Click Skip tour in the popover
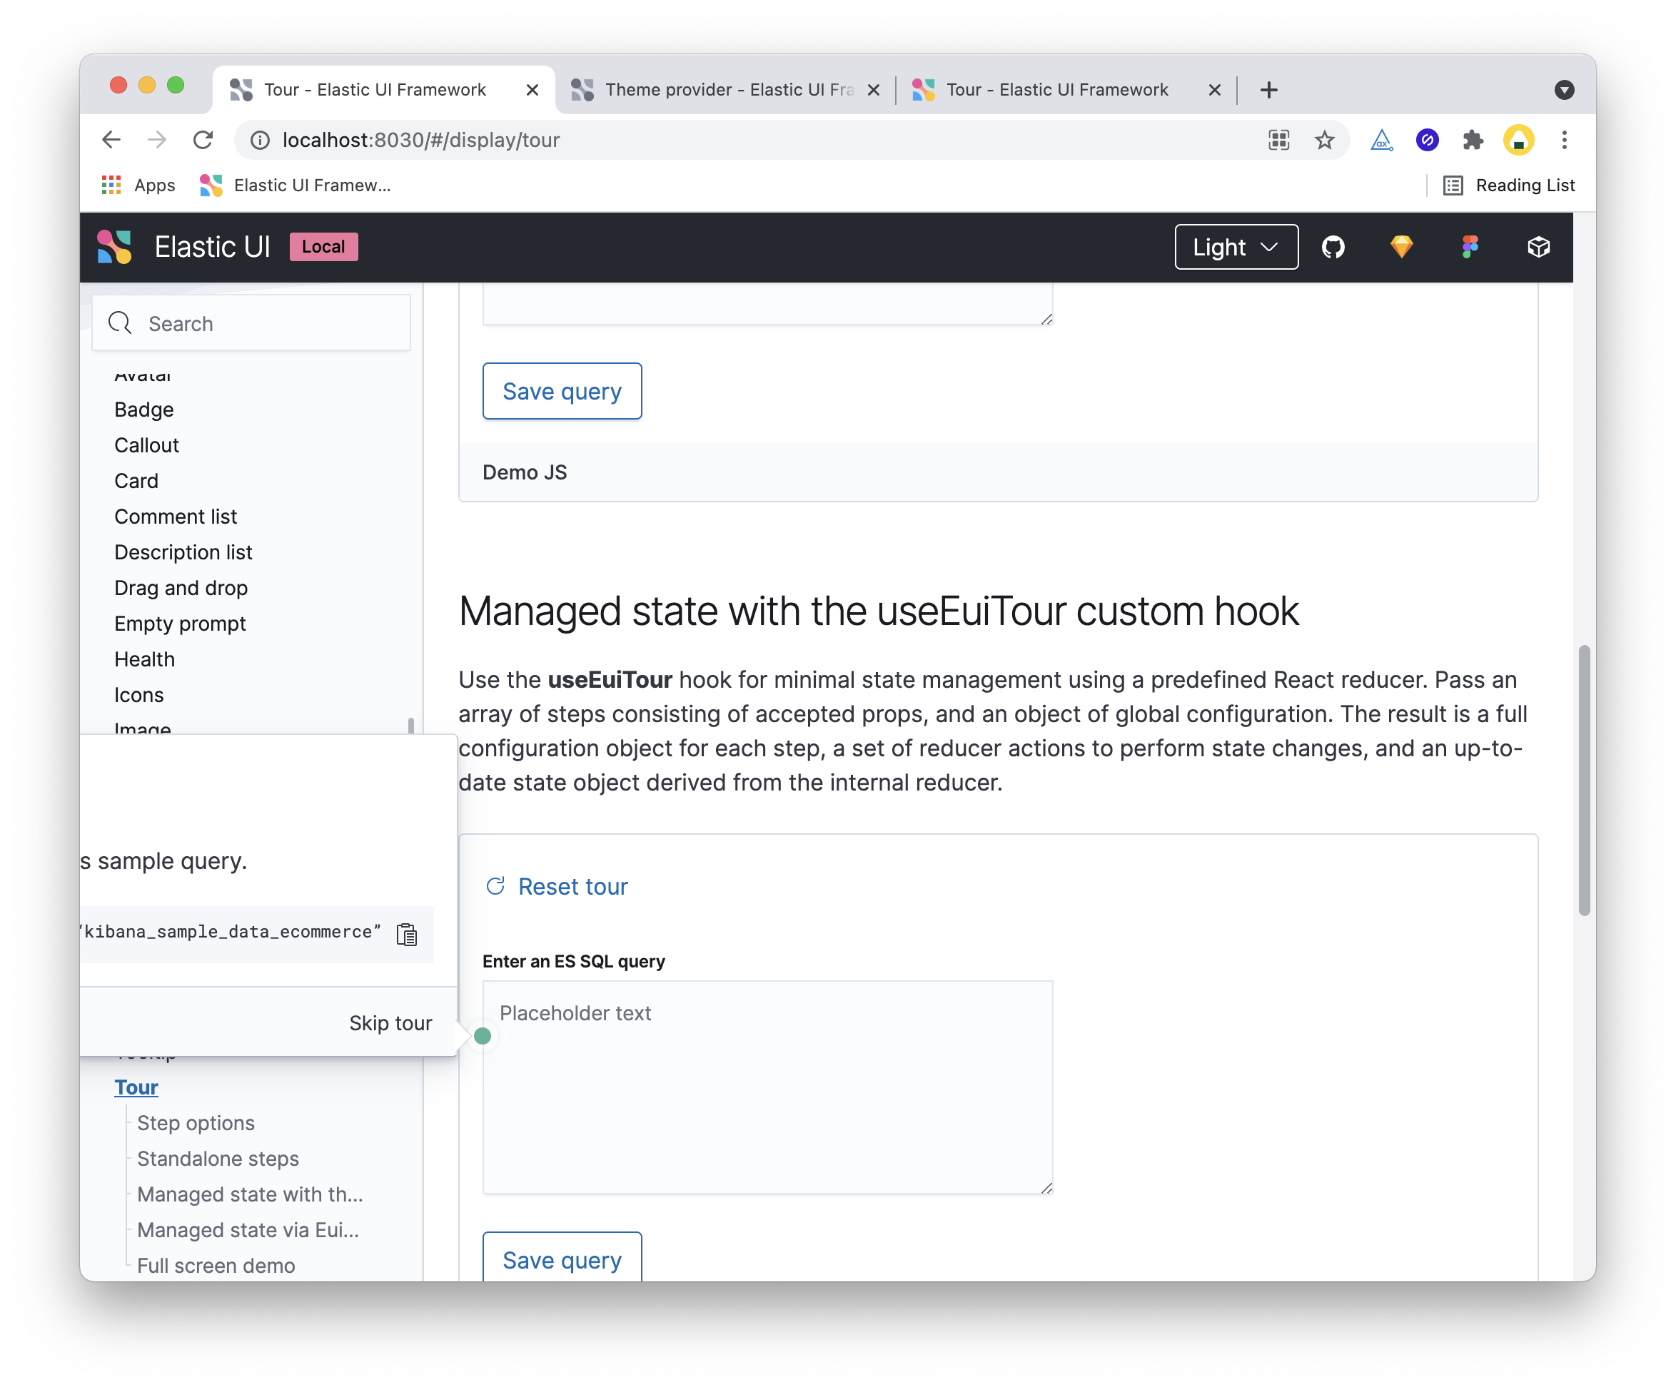This screenshot has height=1387, width=1676. coord(390,1022)
